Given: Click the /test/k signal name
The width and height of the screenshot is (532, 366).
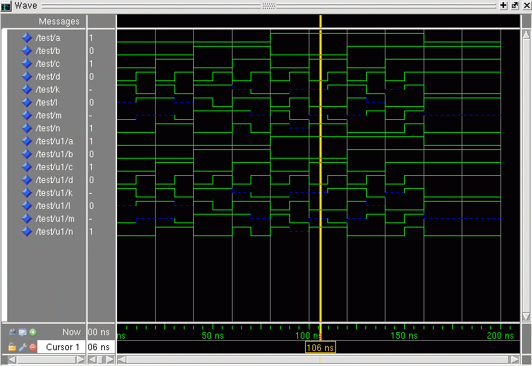Looking at the screenshot, I should 47,89.
